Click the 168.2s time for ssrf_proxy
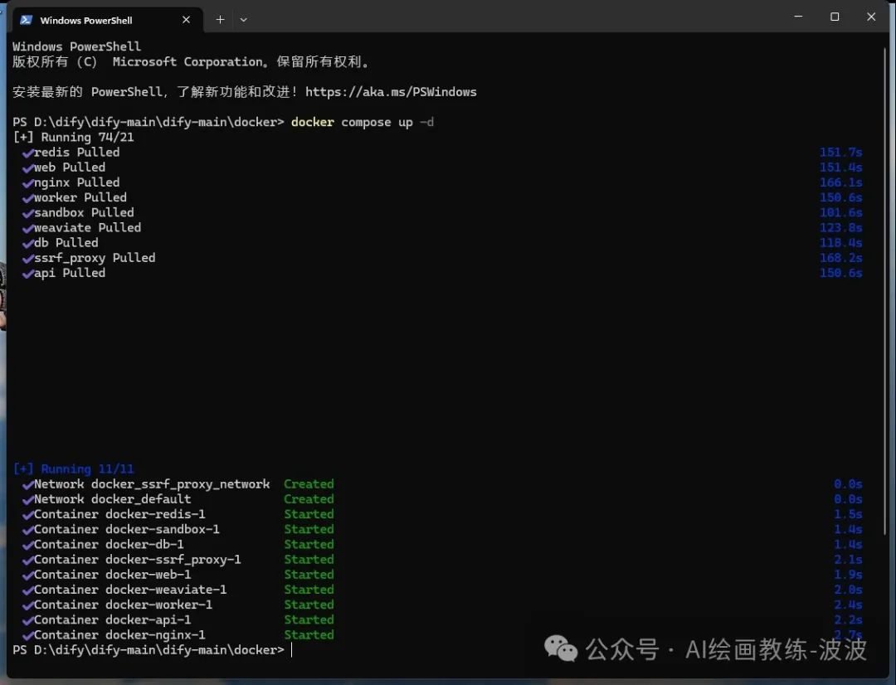Viewport: 896px width, 685px height. (840, 258)
